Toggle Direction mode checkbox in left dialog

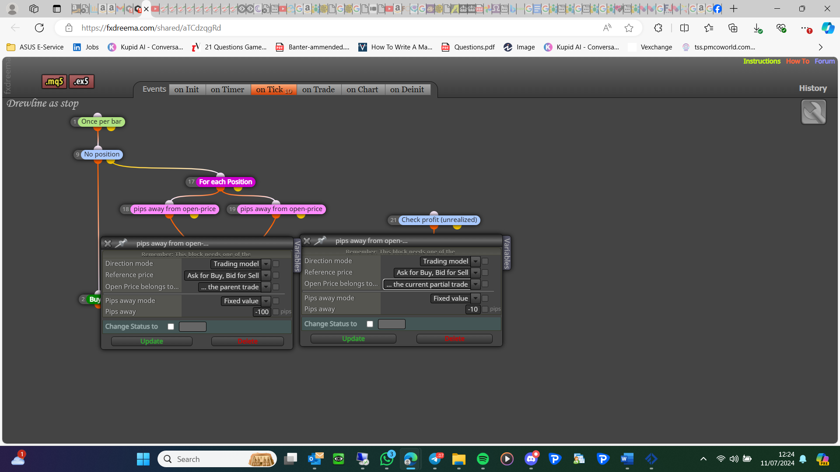tap(276, 264)
